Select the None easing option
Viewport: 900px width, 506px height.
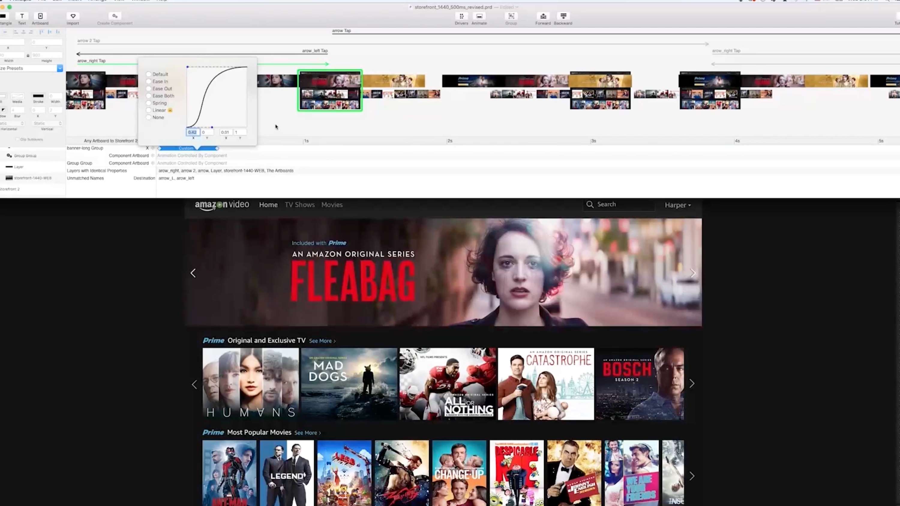[x=148, y=117]
